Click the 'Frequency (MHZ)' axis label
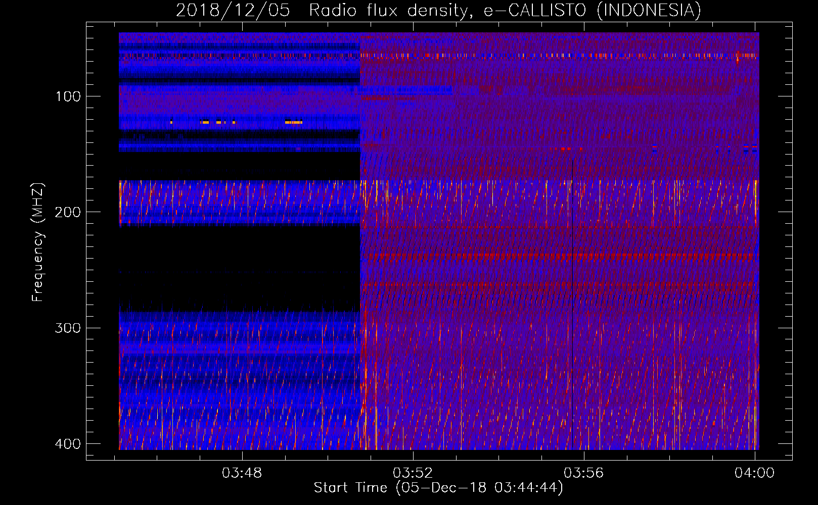The width and height of the screenshot is (818, 505). (x=38, y=242)
